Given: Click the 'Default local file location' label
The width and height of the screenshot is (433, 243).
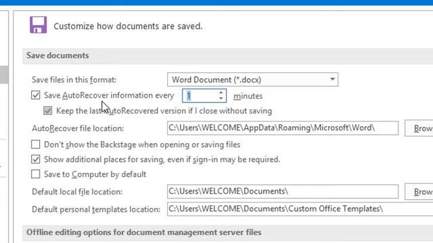Looking at the screenshot, I should [x=77, y=192].
